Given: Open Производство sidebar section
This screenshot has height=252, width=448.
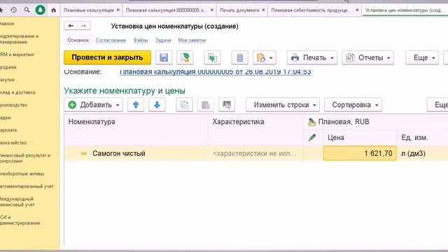Looking at the screenshot, I should point(14,105).
